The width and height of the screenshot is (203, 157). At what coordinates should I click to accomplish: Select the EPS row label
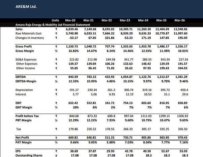click(x=18, y=151)
